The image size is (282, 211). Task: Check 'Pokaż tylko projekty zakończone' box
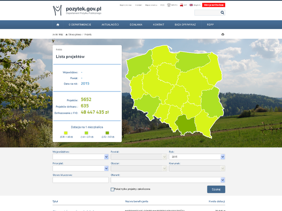coord(112,189)
